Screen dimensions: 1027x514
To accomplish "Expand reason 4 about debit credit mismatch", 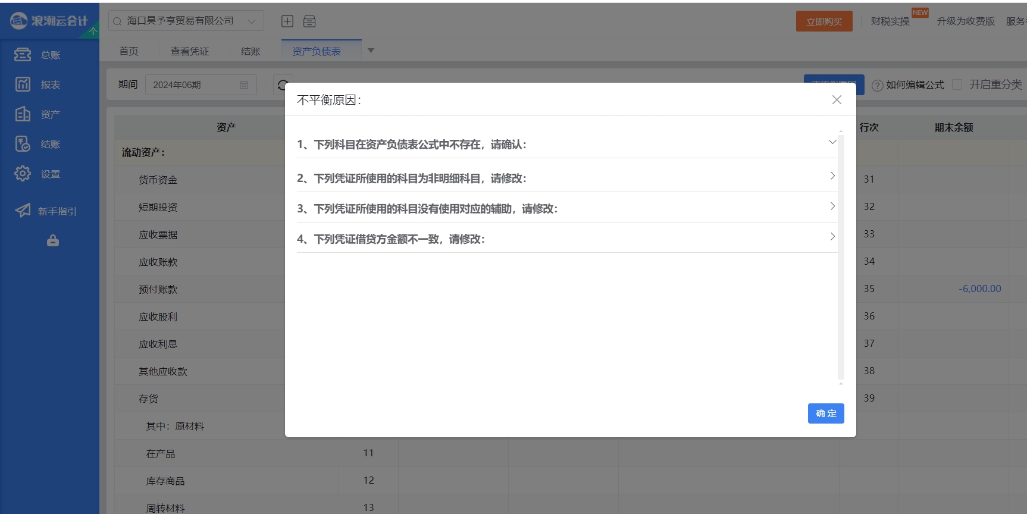I will click(x=832, y=237).
